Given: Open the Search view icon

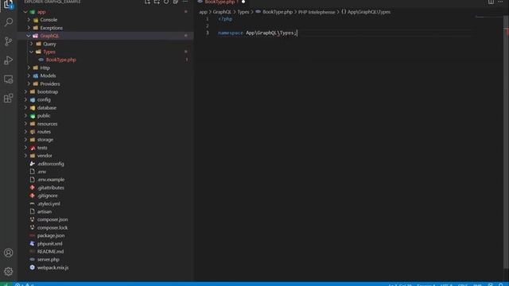Looking at the screenshot, I should point(9,22).
